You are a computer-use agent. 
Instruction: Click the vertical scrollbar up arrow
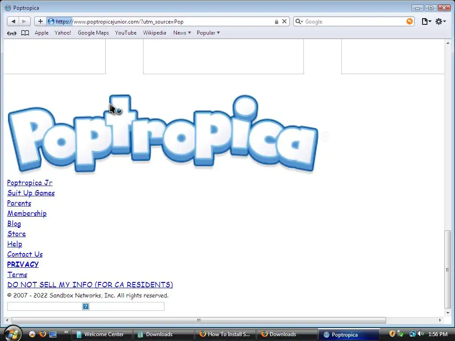click(448, 43)
